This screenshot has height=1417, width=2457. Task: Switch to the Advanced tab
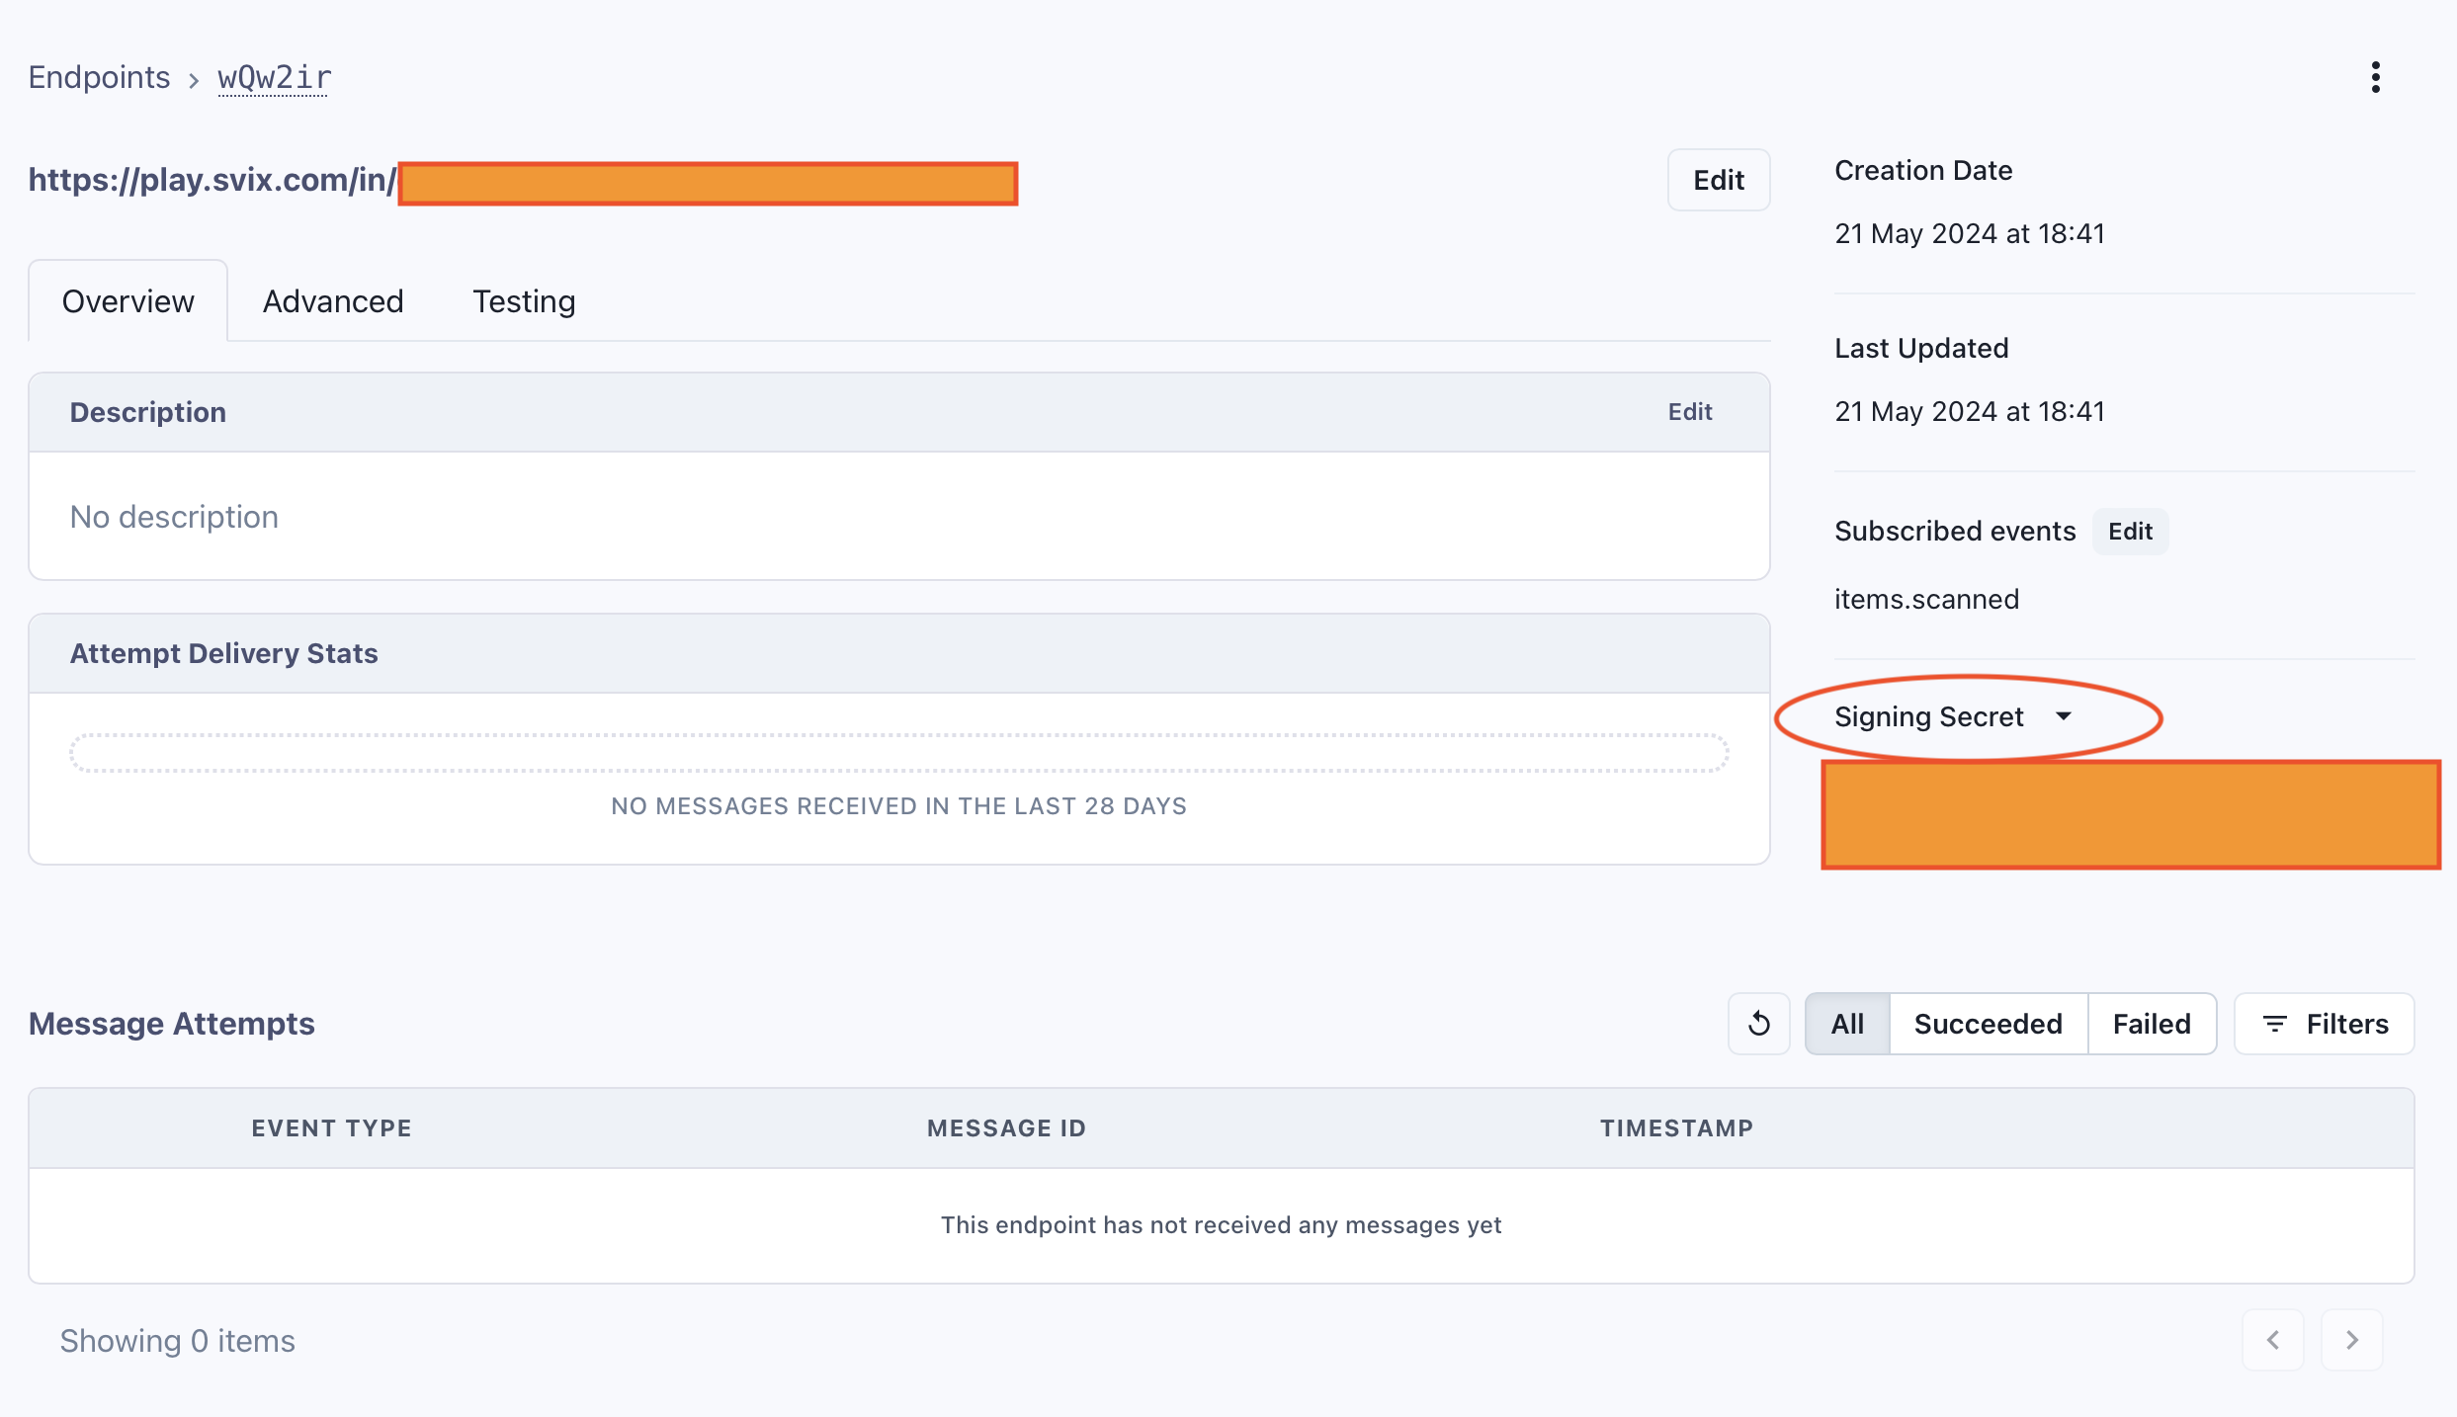click(x=333, y=301)
